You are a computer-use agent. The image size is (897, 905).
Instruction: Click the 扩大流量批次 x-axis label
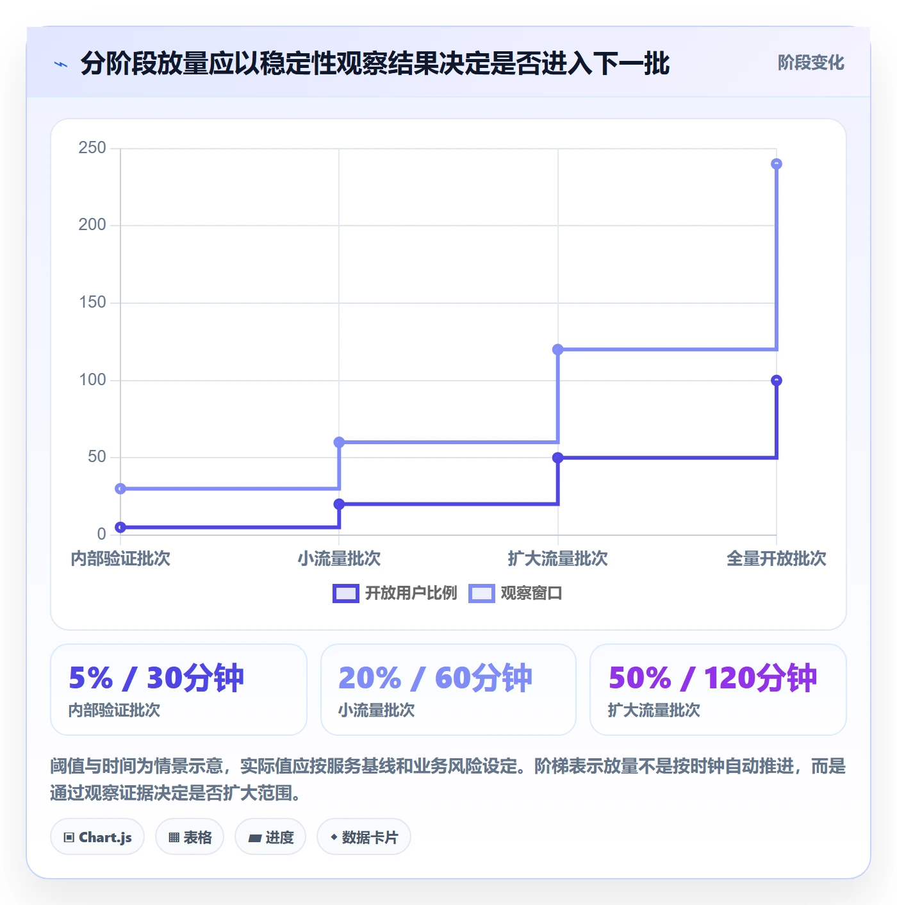(x=557, y=558)
